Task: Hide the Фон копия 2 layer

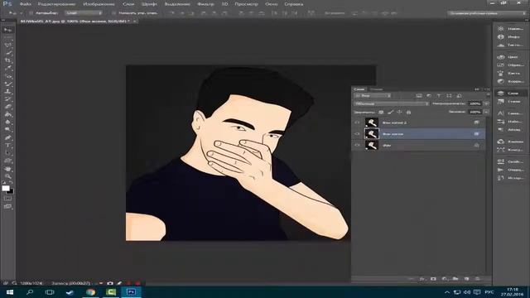Action: [x=357, y=123]
